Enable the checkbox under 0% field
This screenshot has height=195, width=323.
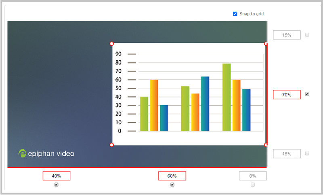click(x=253, y=184)
